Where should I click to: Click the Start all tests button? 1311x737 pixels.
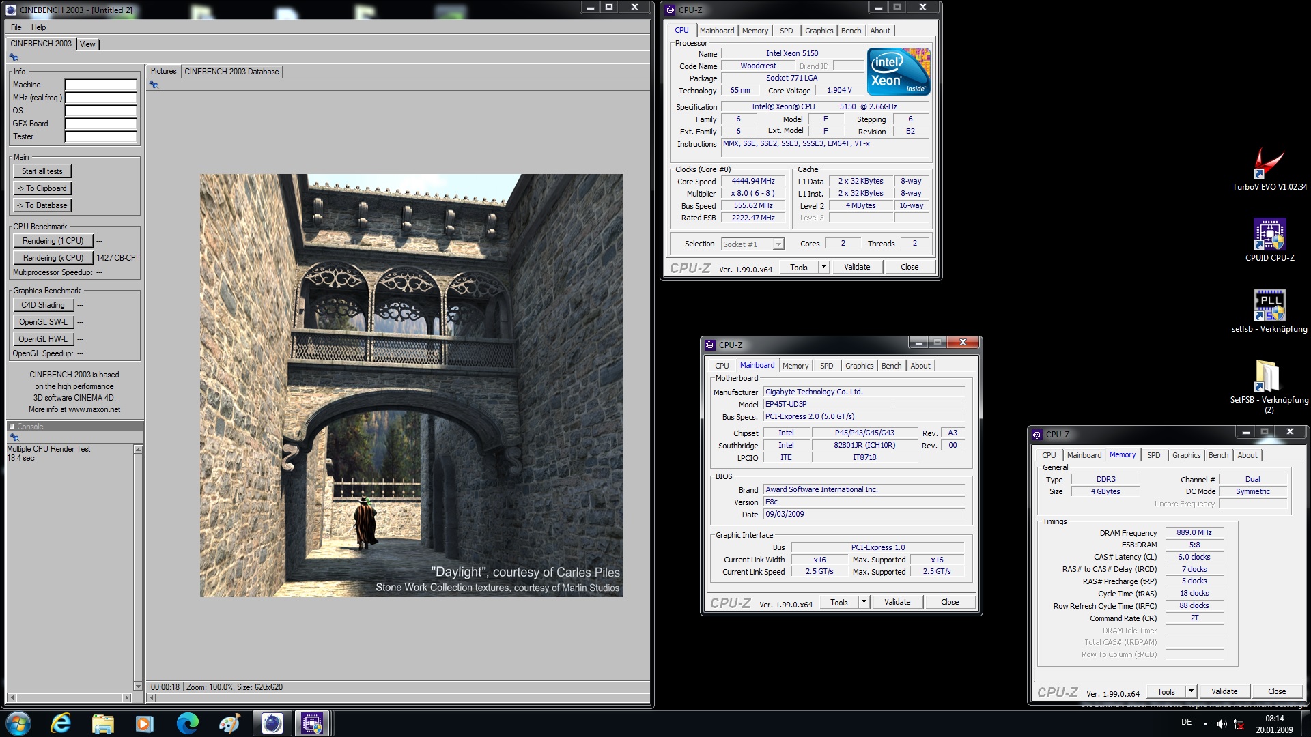coord(42,171)
